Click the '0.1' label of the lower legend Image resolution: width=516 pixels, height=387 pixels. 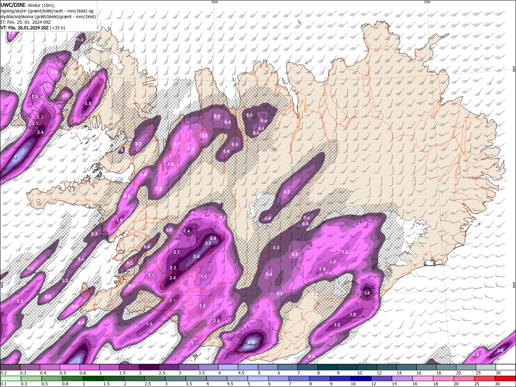(4, 384)
